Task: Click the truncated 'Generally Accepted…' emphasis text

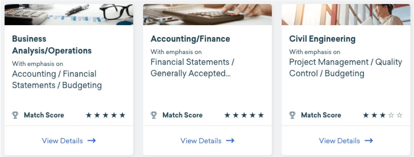Action: (190, 74)
